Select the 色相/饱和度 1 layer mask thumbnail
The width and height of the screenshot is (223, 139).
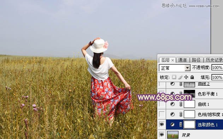point(189,114)
